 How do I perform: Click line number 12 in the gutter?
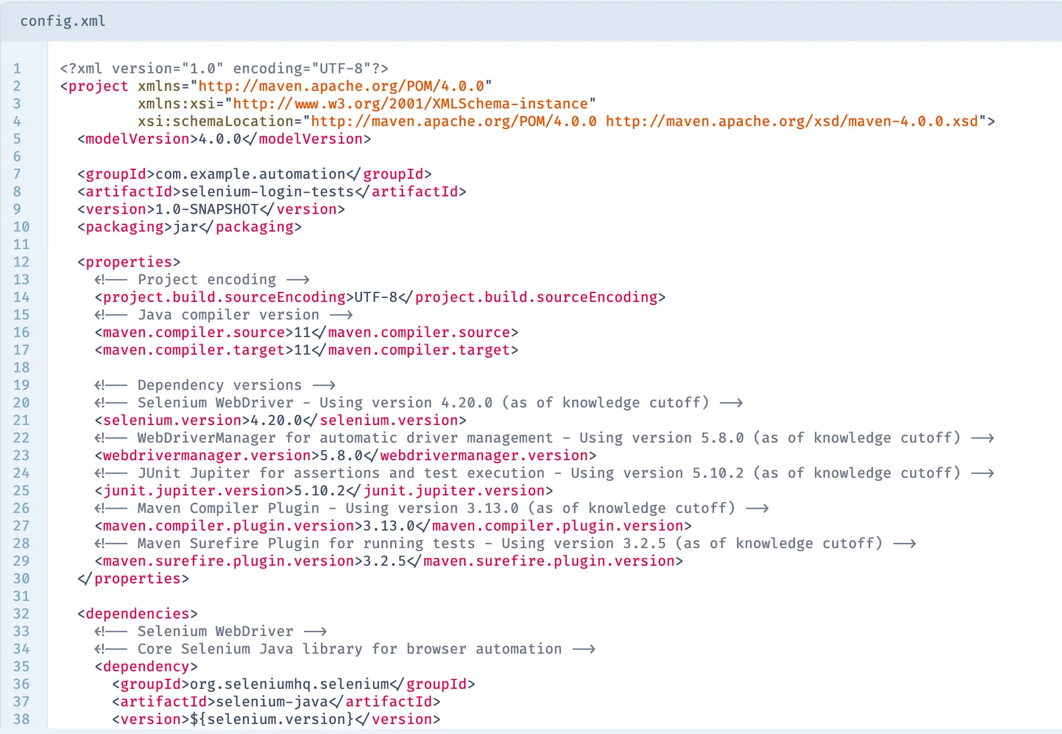[21, 262]
